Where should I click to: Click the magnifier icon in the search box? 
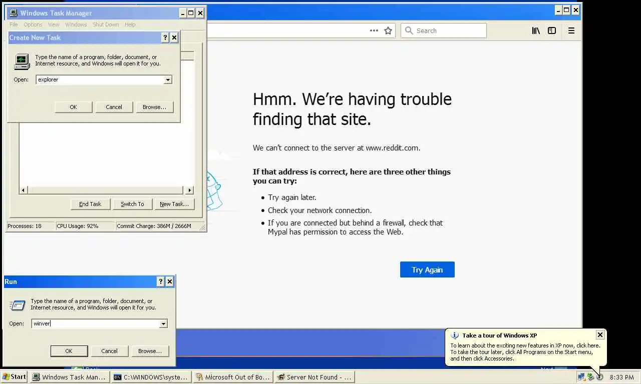click(409, 30)
